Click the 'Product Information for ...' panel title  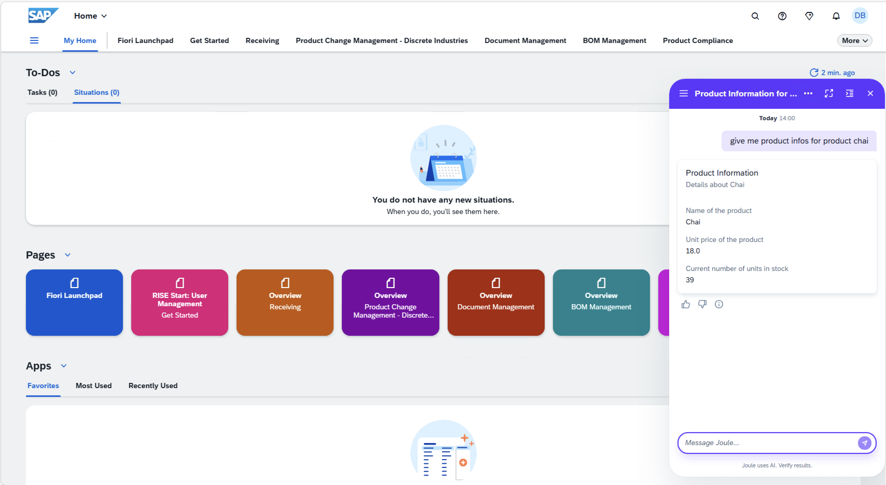746,94
